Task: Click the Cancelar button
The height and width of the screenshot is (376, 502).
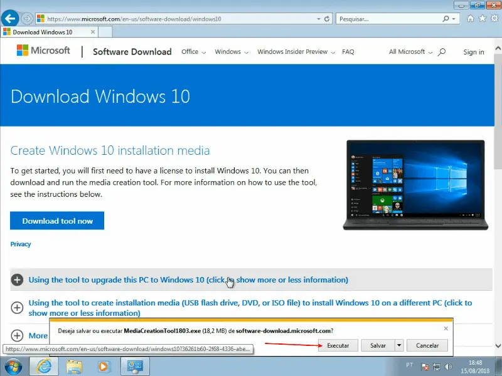Action: [427, 345]
